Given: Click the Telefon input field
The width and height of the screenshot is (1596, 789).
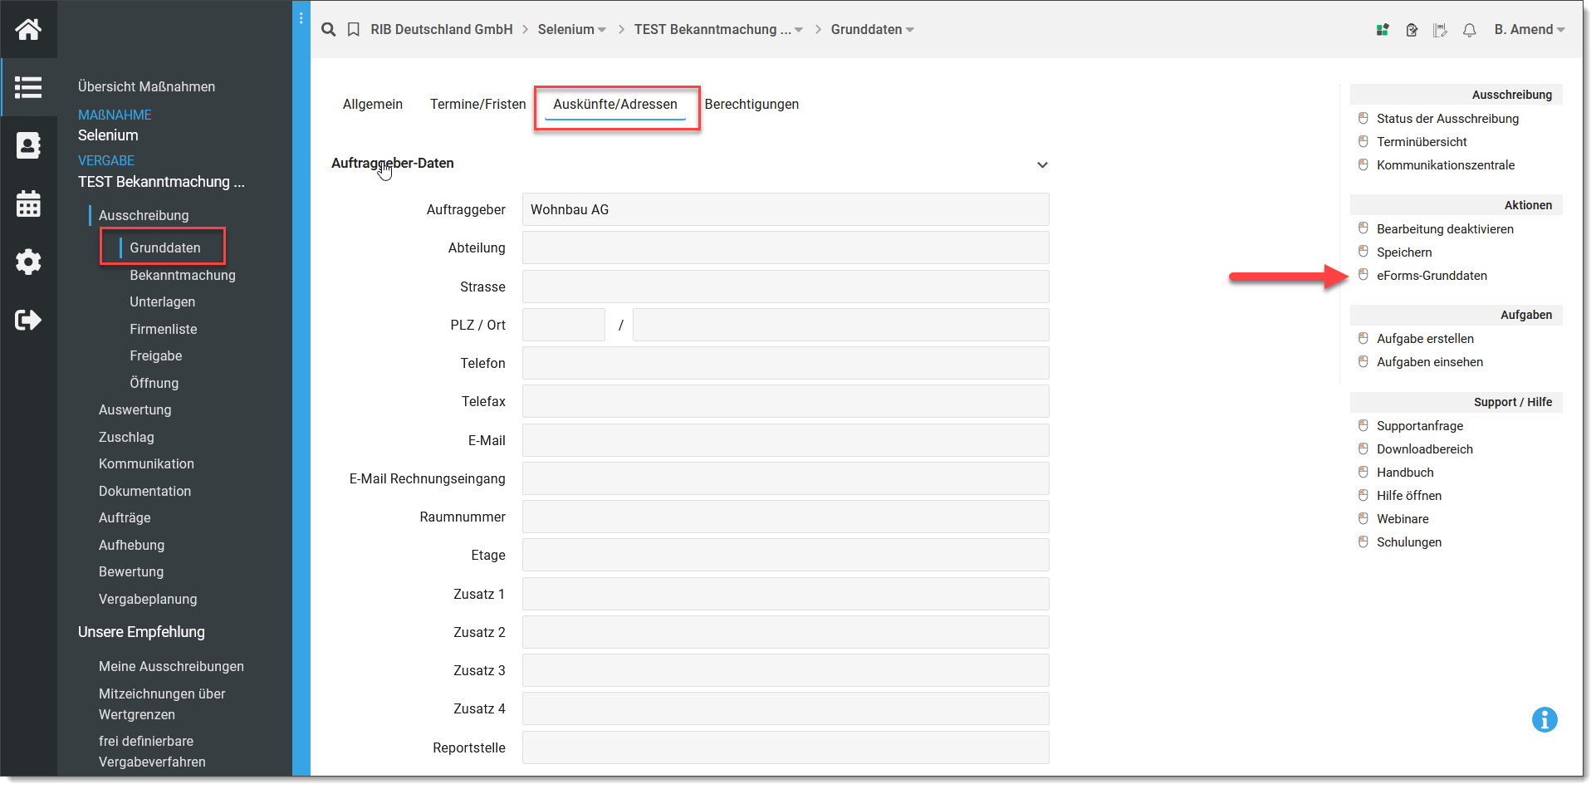Looking at the screenshot, I should tap(786, 363).
